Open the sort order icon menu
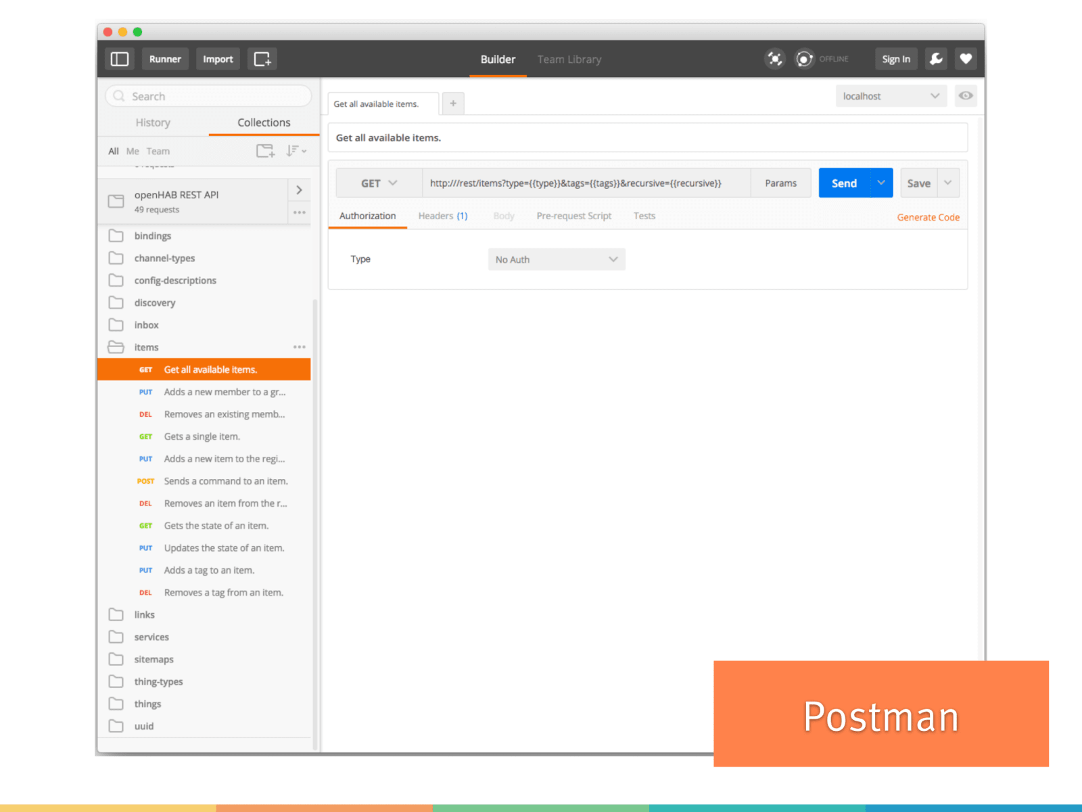 click(x=296, y=151)
